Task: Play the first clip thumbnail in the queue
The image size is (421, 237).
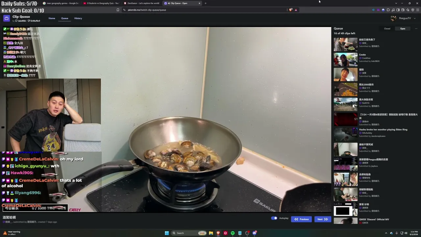Action: pos(345,44)
